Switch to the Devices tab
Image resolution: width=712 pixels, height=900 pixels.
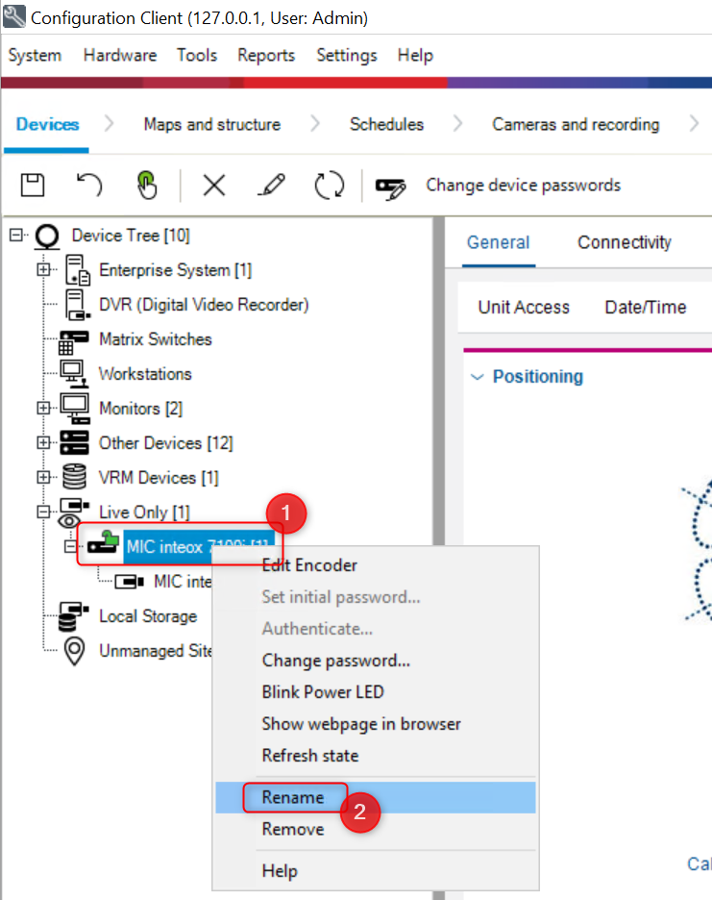coord(47,125)
